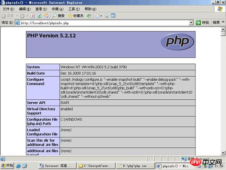Open Search (搜索) toolbar button
The height and width of the screenshot is (170, 226).
click(58, 16)
